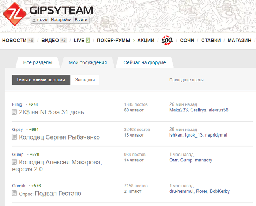Click the red GipsyTeam diamond logo
256x206 pixels.
(x=15, y=14)
